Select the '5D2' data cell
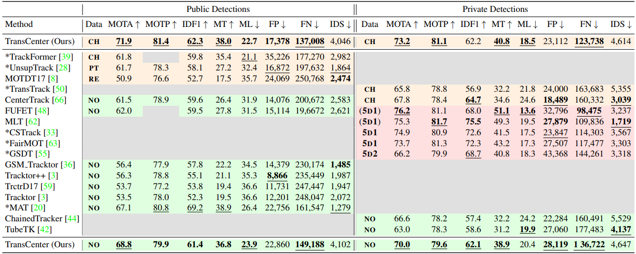The width and height of the screenshot is (636, 254). coord(370,153)
